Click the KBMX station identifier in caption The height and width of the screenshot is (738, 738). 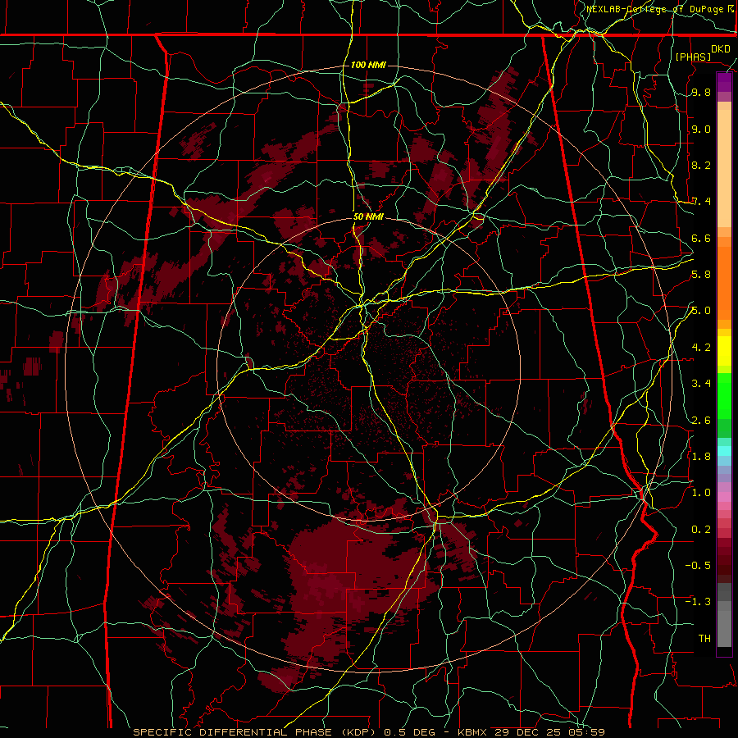coord(472,732)
